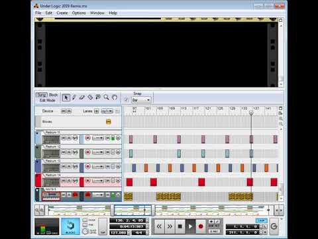Open the Redrum 12 lane dropdown
The width and height of the screenshot is (318, 239).
pos(98,152)
